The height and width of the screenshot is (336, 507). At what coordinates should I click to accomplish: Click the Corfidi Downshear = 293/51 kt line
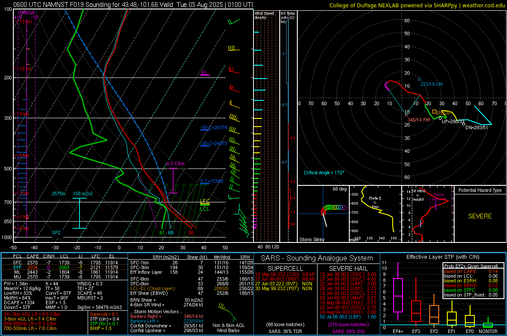(x=167, y=326)
